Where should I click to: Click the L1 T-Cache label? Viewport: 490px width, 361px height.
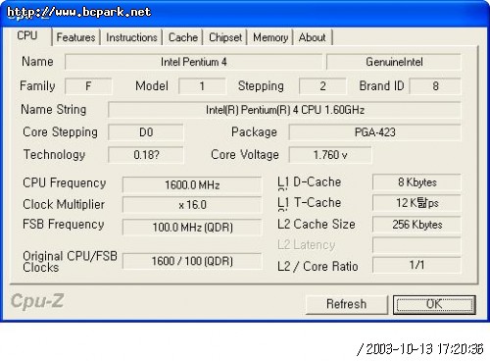tap(310, 203)
